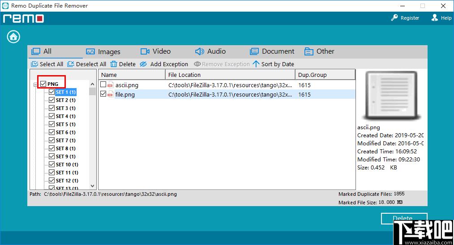Select the SET 1 (1) tree item
The image size is (454, 245).
[66, 92]
